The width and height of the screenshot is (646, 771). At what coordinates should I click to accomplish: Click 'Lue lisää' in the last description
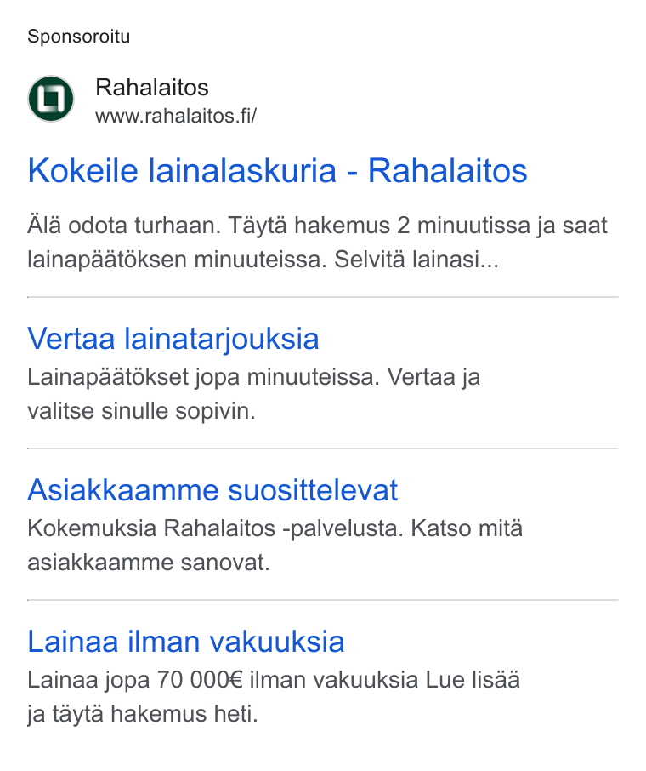[x=473, y=681]
